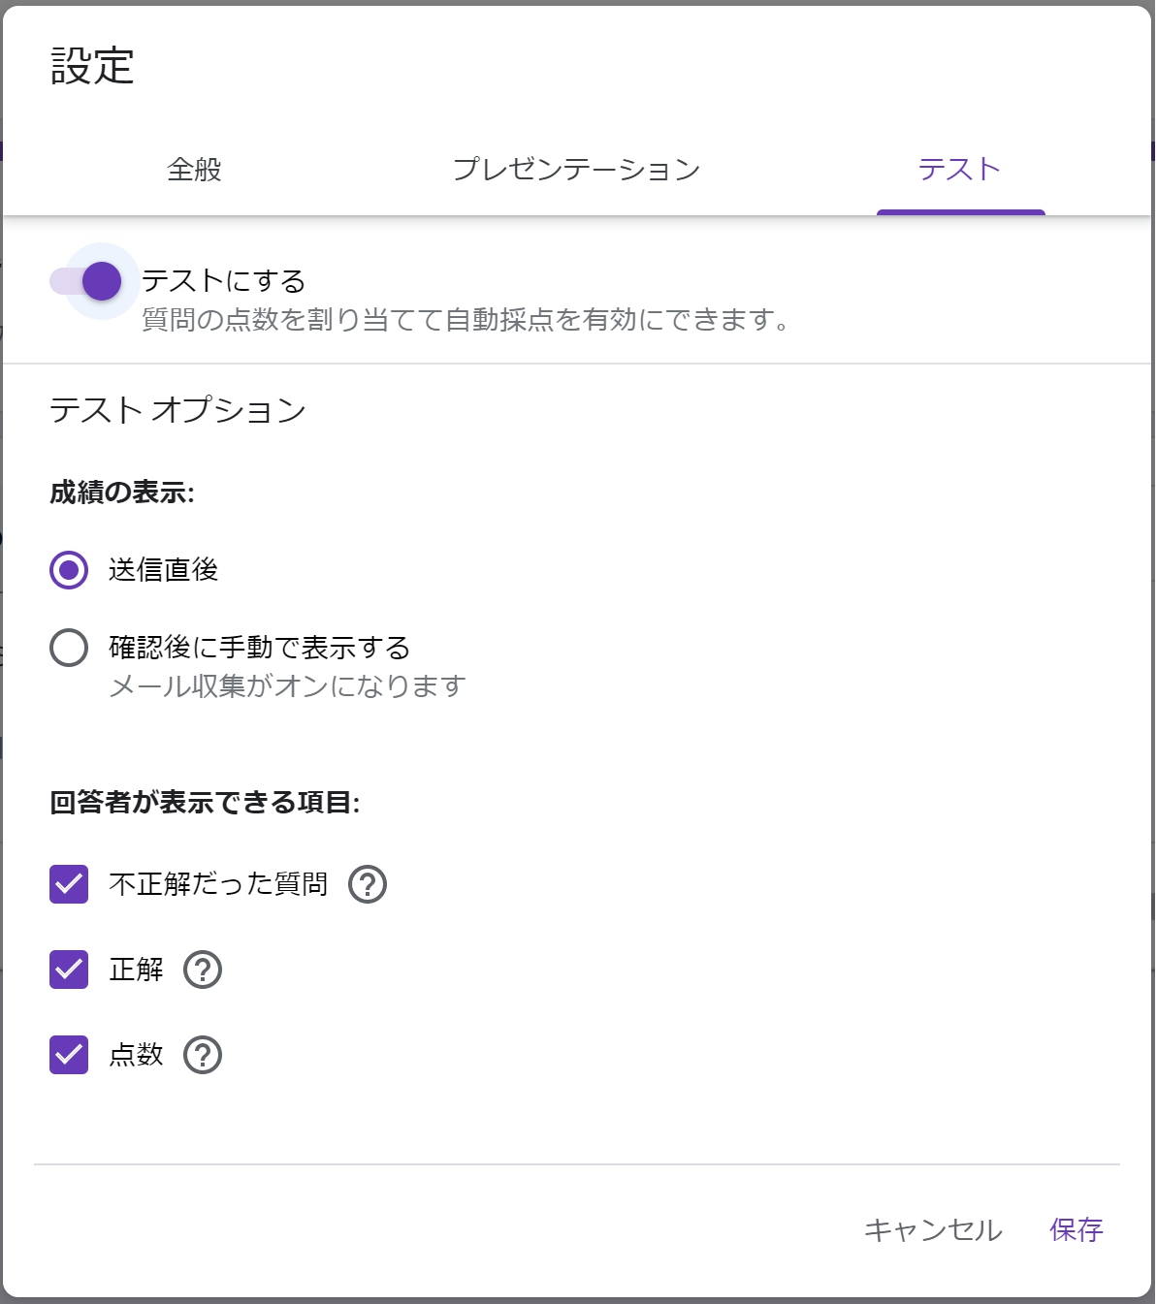Click the 確認後に手動で表示する option label

point(260,648)
